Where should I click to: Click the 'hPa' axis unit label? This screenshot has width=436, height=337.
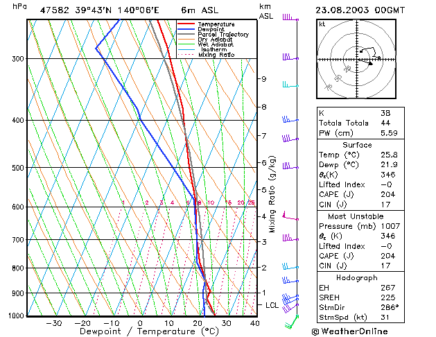[x=19, y=6]
